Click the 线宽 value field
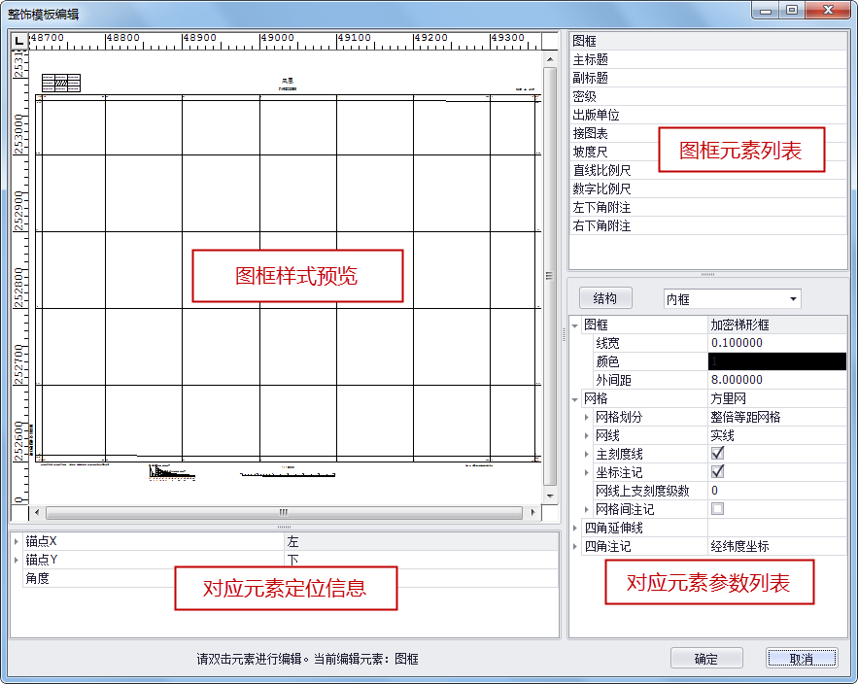The height and width of the screenshot is (684, 858). click(777, 343)
